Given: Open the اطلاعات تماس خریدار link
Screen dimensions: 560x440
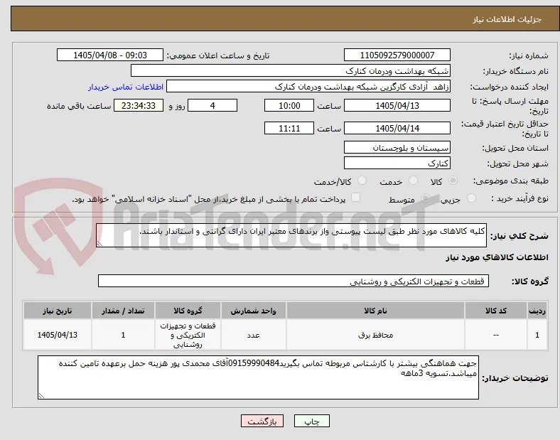Looking at the screenshot, I should (x=126, y=87).
